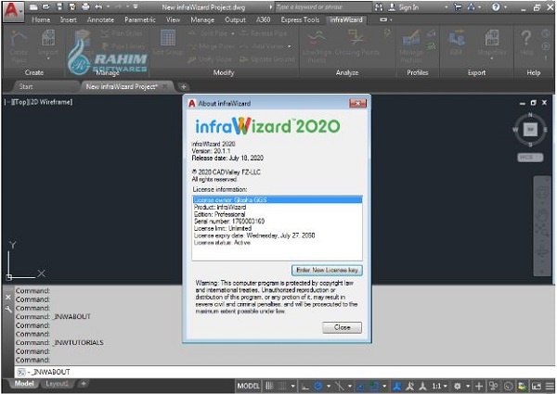This screenshot has width=557, height=394.
Task: Click the Workspace Switching gear icon
Action: tap(458, 387)
